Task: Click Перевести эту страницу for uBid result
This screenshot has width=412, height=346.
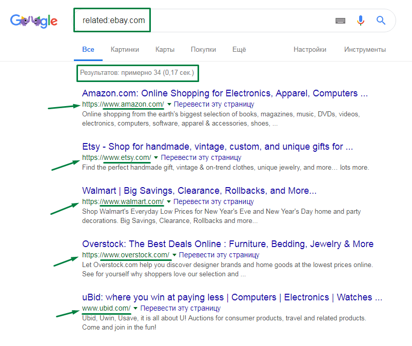Action: (x=181, y=308)
